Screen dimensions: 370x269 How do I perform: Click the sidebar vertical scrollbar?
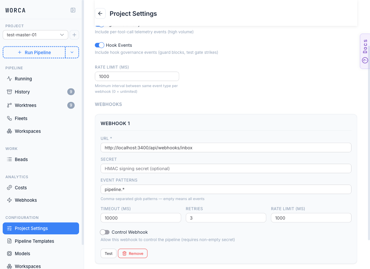click(83, 123)
